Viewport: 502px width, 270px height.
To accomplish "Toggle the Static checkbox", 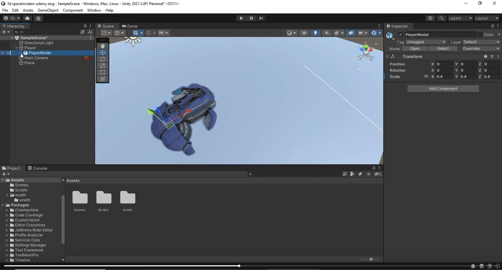I will click(x=480, y=34).
